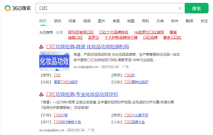Viewport: 213px width, 135px height.
Task: Switch to the 视频 tab
Action: click(x=87, y=21)
